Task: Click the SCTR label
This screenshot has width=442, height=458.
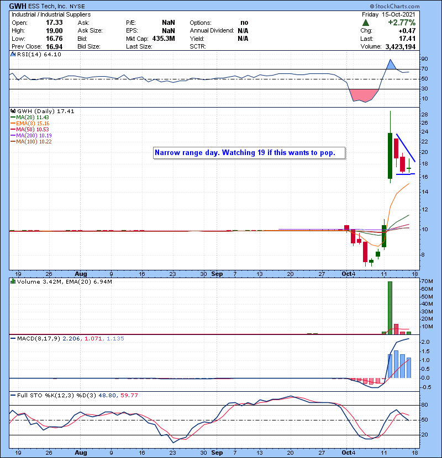Action: tap(198, 47)
